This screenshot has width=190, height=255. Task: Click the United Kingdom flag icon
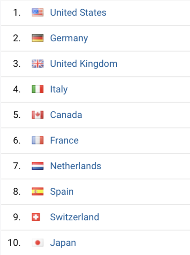[38, 64]
